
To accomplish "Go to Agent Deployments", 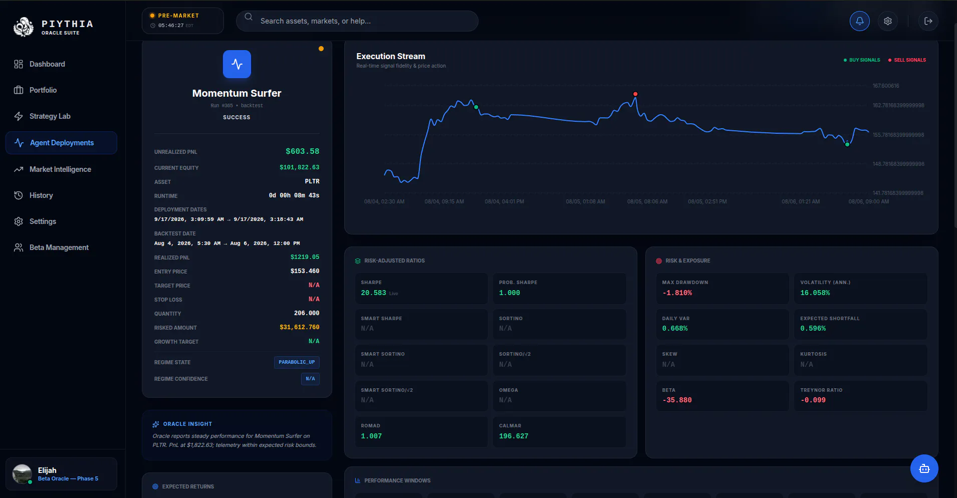I will tap(61, 143).
